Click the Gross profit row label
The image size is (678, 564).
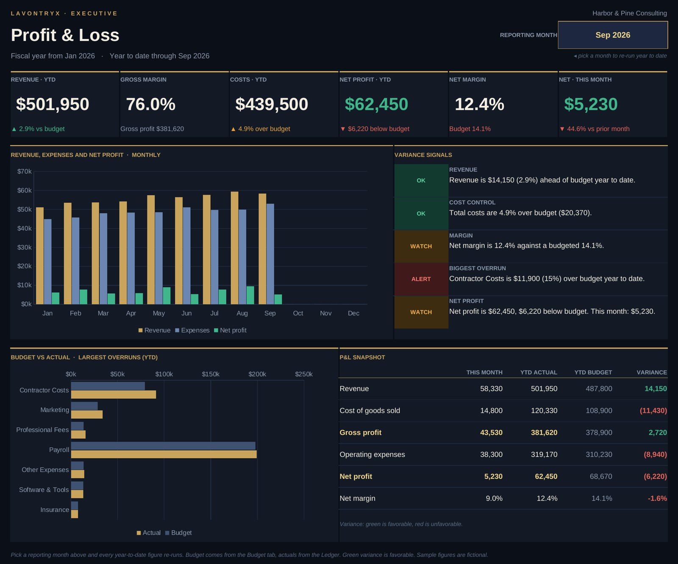(361, 433)
